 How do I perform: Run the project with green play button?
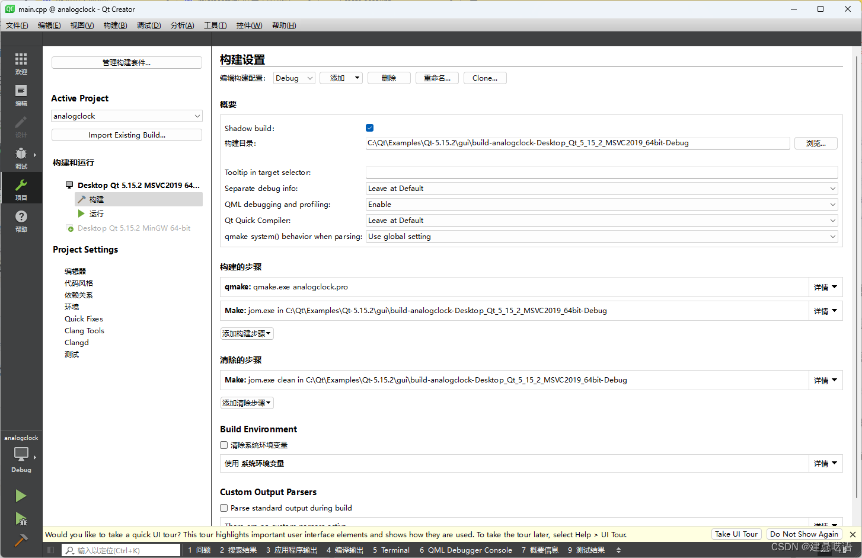[21, 496]
